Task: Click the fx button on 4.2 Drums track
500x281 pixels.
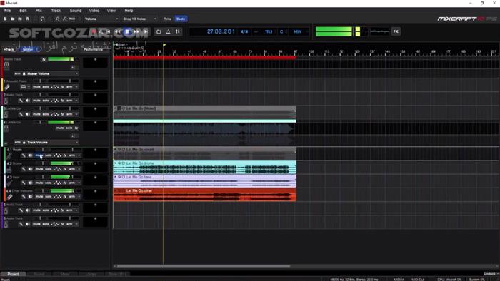Action: pos(65,169)
